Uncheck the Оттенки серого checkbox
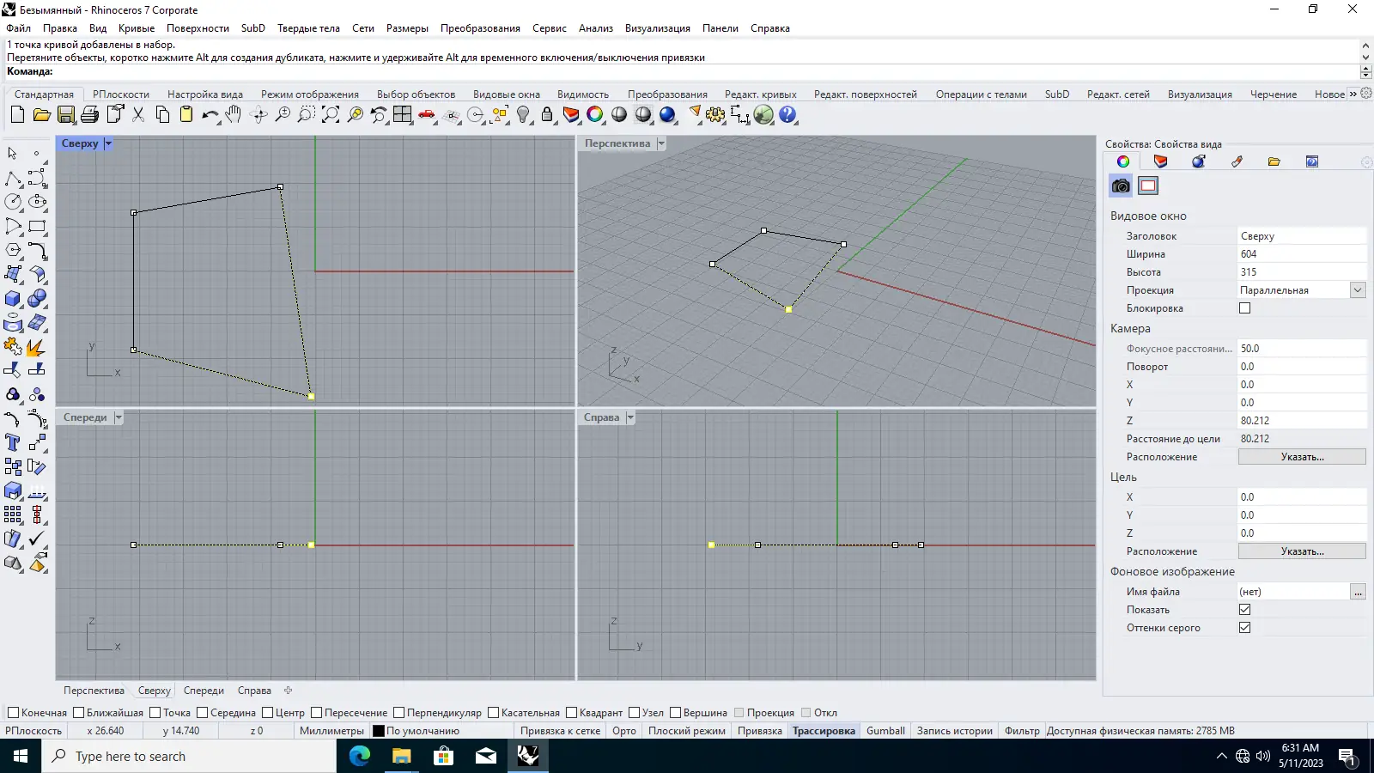The height and width of the screenshot is (773, 1374). (1244, 628)
